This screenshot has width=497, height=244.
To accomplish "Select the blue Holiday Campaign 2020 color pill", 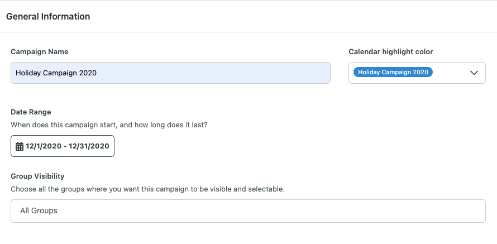I will click(x=393, y=72).
